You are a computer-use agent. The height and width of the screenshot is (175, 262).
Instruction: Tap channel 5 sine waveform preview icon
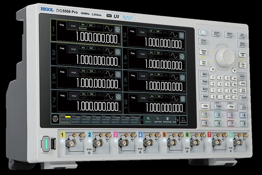(109, 74)
